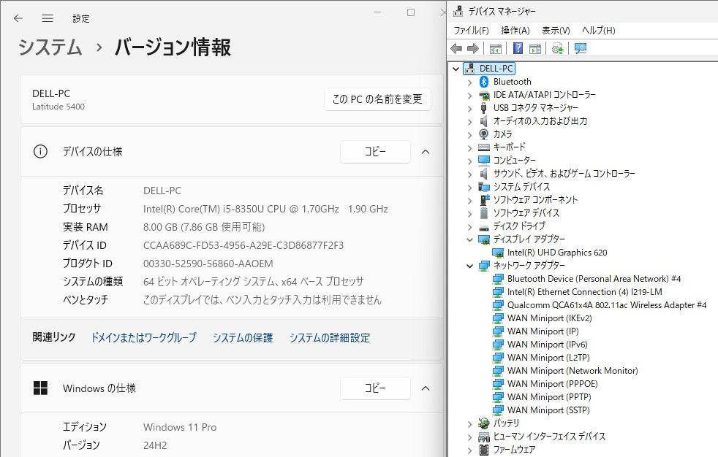
Task: Open the システムの保護 link
Action: point(242,337)
